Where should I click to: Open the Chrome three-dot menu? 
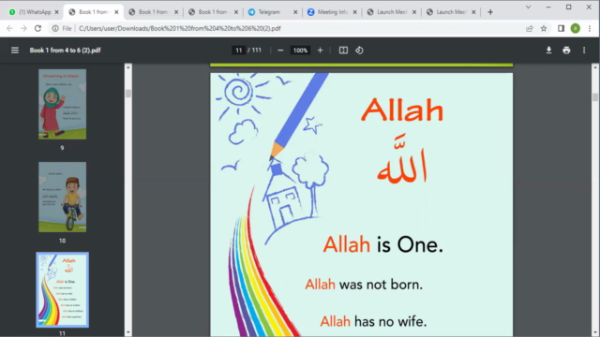coord(590,28)
